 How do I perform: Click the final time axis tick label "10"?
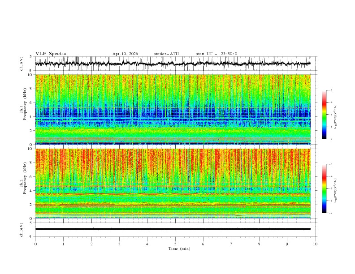[315, 244]
